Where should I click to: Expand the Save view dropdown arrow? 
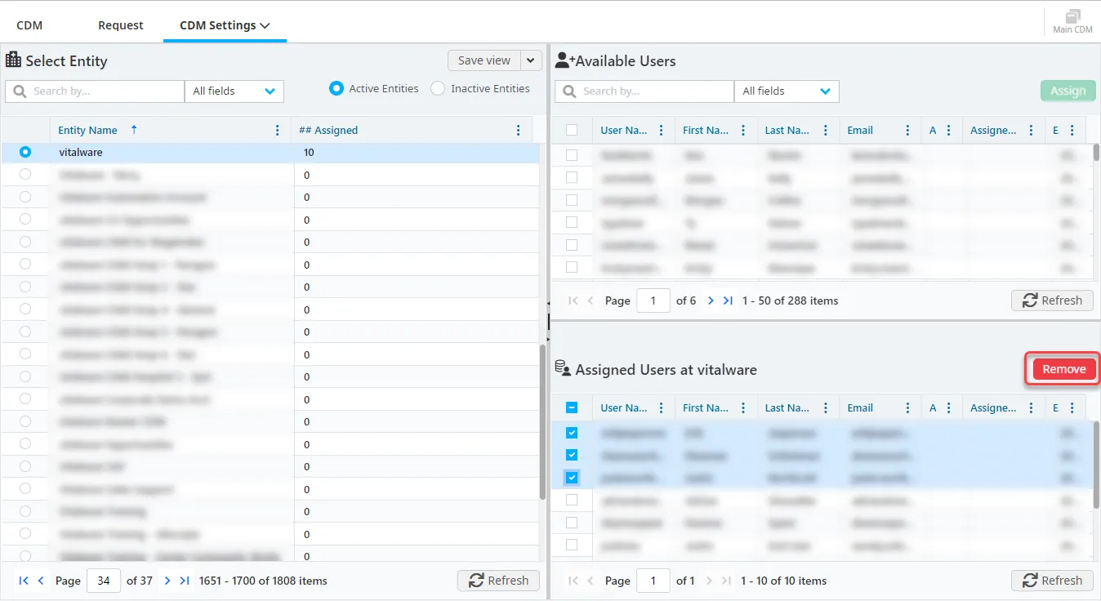coord(532,60)
